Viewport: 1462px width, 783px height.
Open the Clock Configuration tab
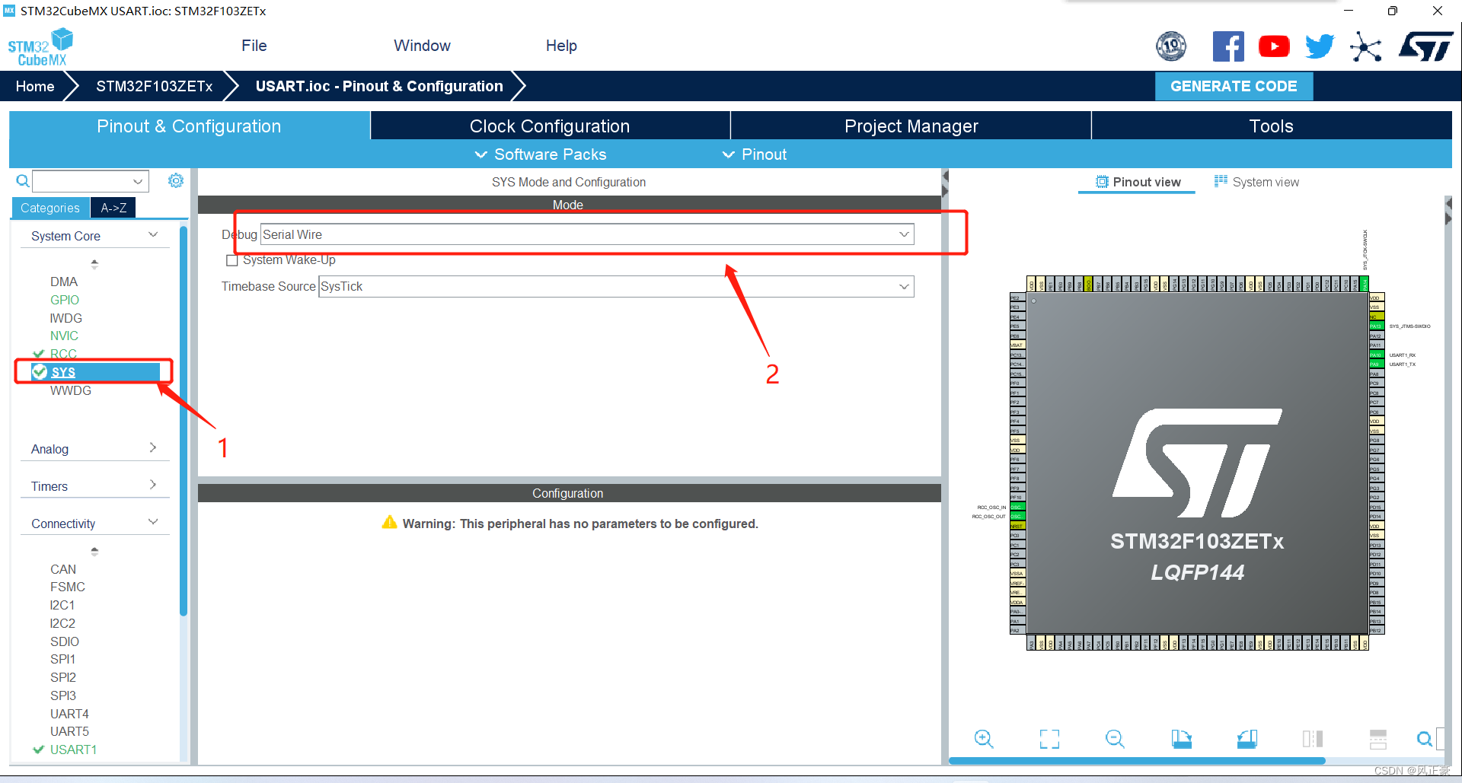tap(550, 126)
